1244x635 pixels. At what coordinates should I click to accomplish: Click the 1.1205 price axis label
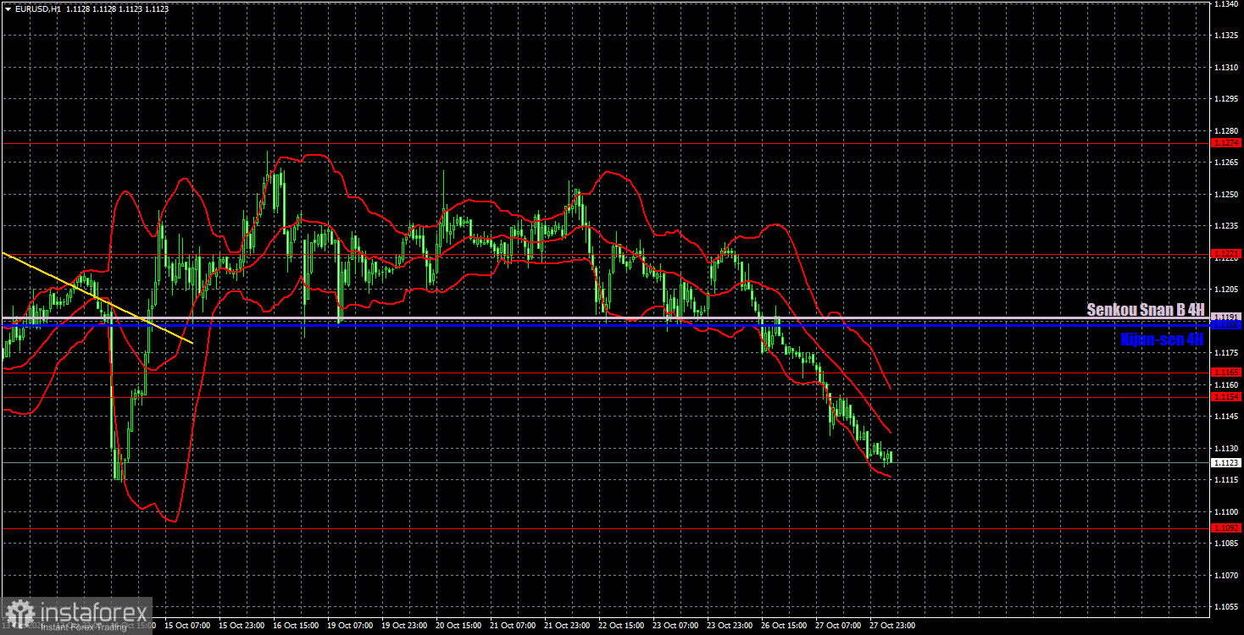pyautogui.click(x=1226, y=290)
